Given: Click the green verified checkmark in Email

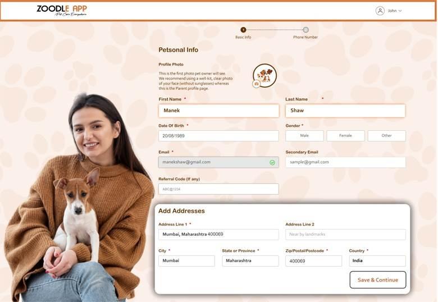Looking at the screenshot, I should [x=272, y=162].
